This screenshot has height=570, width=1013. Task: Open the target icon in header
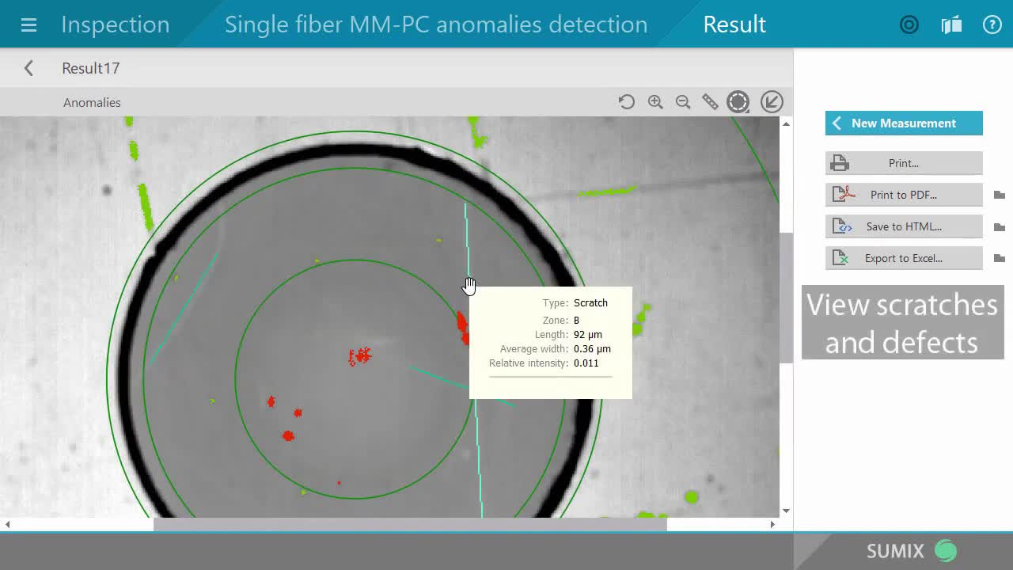click(x=909, y=25)
